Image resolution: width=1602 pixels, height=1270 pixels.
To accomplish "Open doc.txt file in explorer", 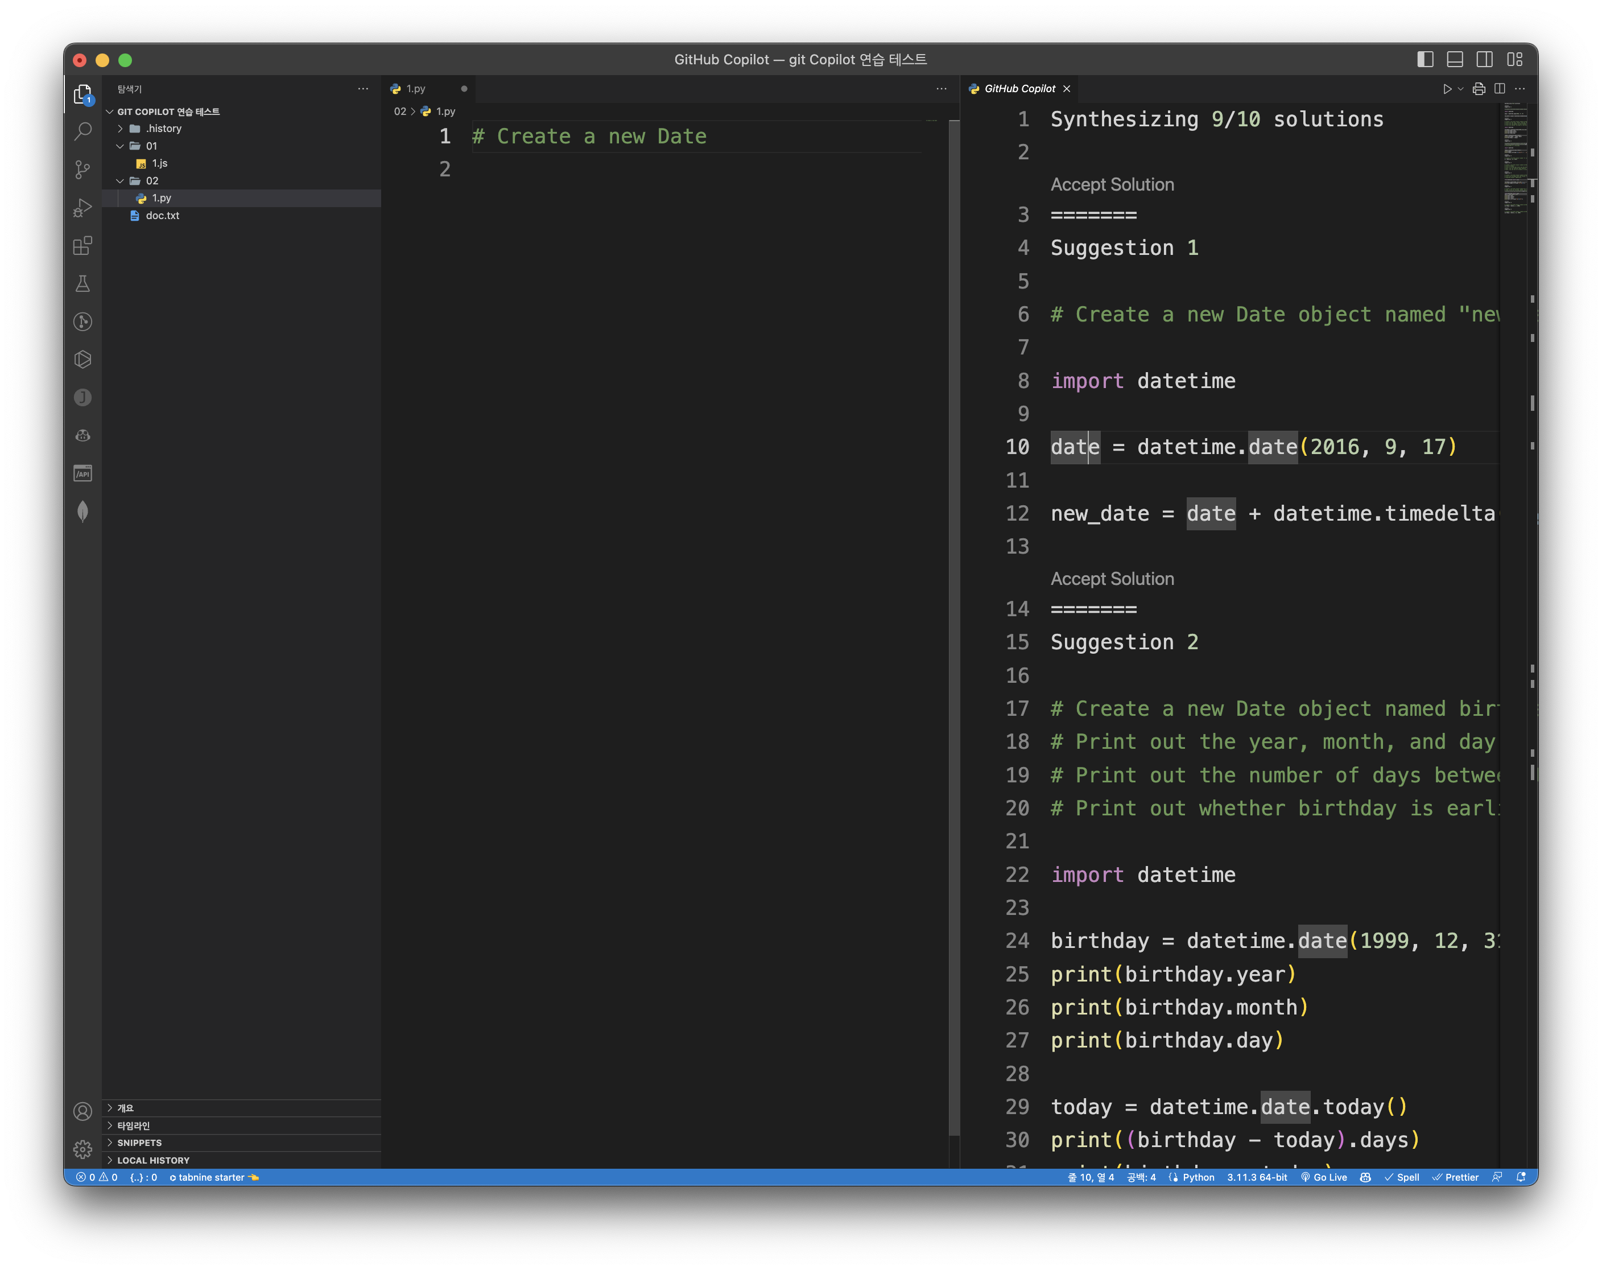I will coord(241,216).
